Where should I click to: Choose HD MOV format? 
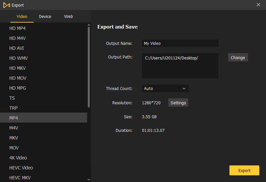(x=44, y=78)
